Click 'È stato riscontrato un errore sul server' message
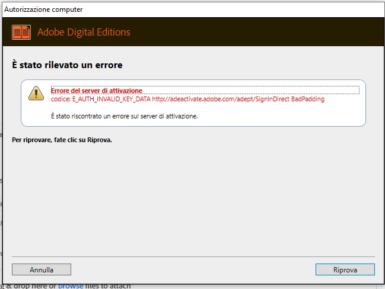385x289 pixels. click(124, 116)
